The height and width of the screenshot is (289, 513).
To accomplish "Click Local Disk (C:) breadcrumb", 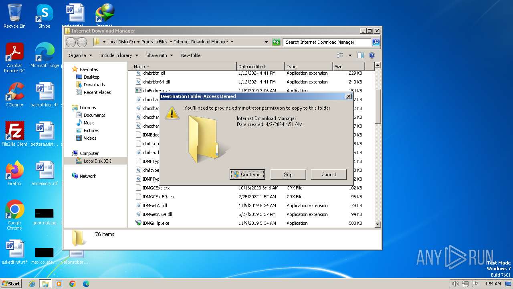I will (x=121, y=42).
